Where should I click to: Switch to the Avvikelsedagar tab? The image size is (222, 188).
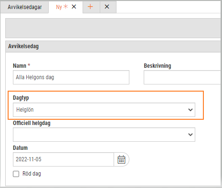click(25, 7)
